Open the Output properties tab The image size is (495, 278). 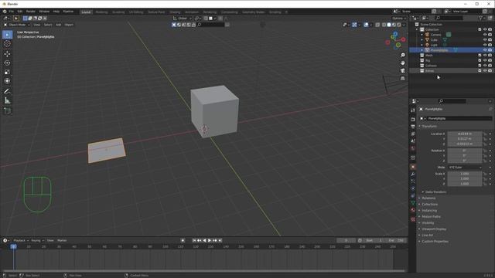click(413, 127)
